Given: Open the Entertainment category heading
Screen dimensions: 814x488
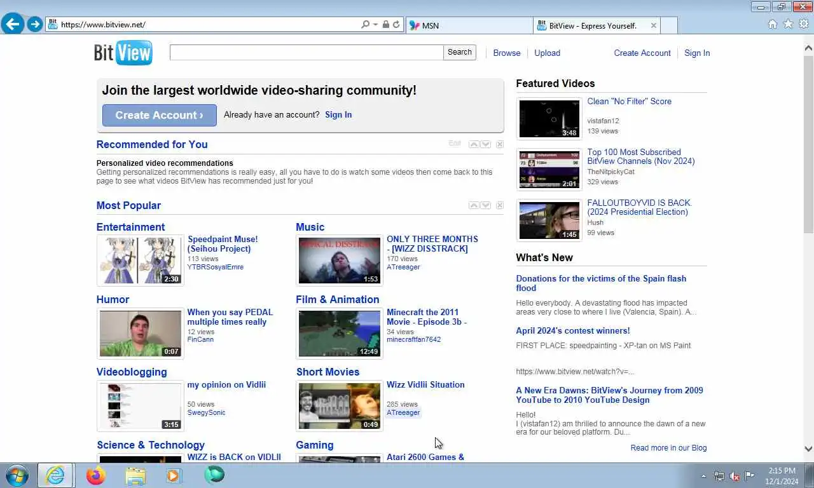Looking at the screenshot, I should click(130, 227).
